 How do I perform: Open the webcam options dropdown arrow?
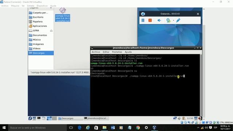click(173, 20)
